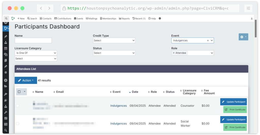This screenshot has height=135, width=260.
Task: Open the Memberships menu
Action: click(108, 18)
